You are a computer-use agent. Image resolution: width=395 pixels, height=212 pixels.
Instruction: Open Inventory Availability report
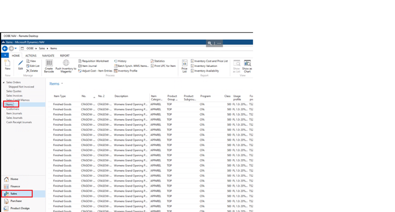205,71
